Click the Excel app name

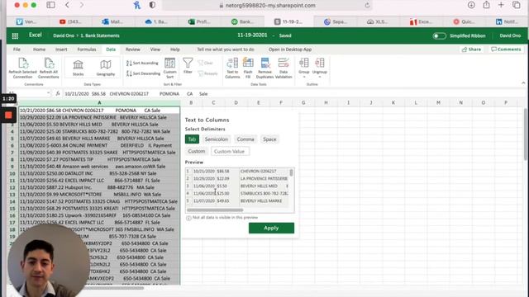(35, 35)
